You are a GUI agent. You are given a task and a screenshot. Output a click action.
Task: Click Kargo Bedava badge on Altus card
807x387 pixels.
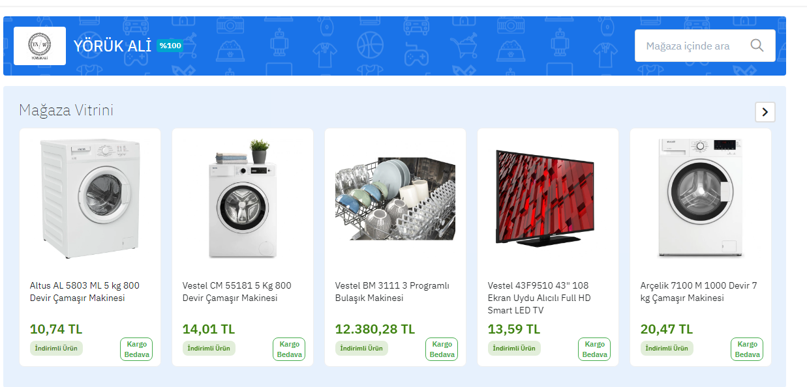(x=136, y=349)
